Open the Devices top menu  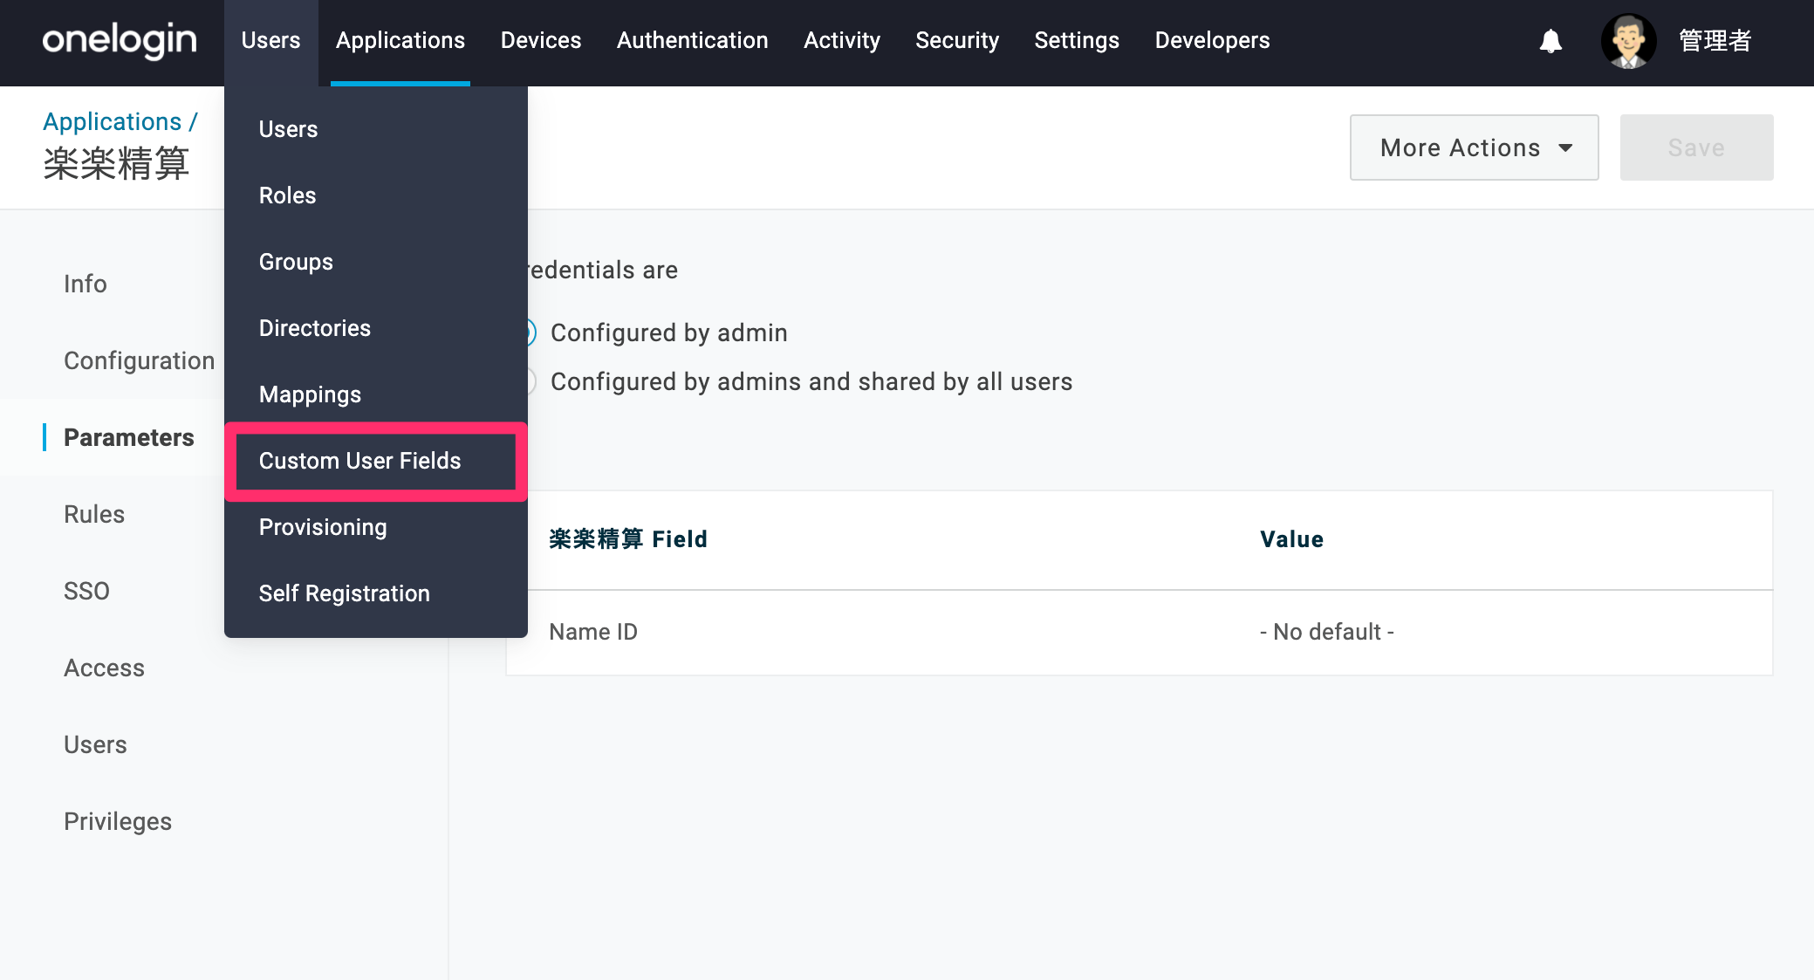[x=541, y=41]
